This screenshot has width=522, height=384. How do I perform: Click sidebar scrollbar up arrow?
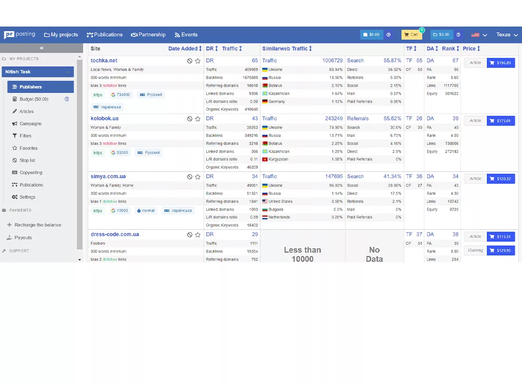pos(80,57)
